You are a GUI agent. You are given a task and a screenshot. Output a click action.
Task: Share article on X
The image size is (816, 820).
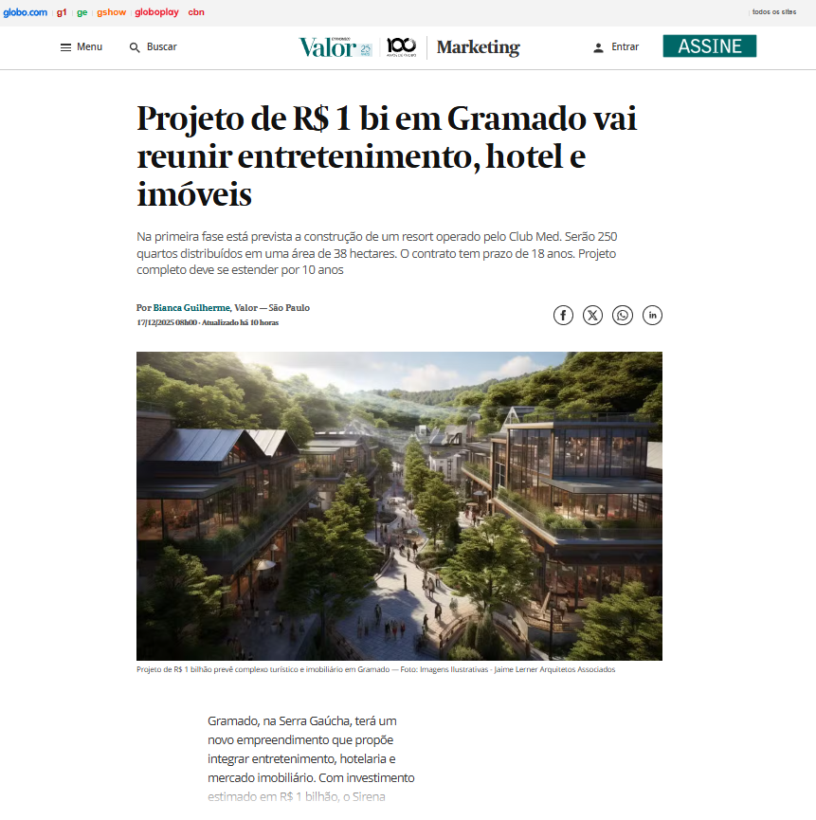[x=592, y=316]
